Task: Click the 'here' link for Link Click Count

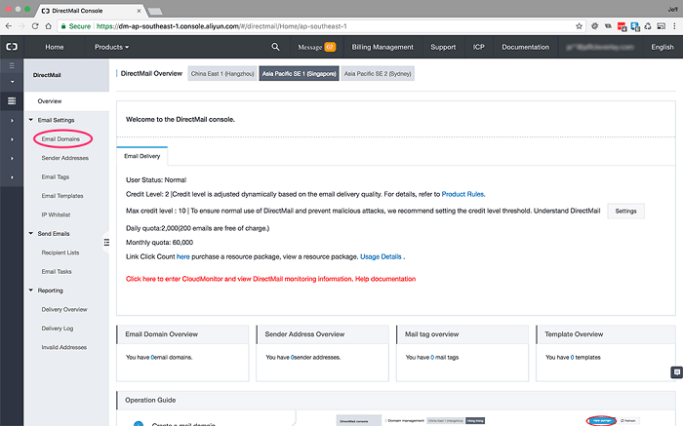Action: click(x=183, y=256)
